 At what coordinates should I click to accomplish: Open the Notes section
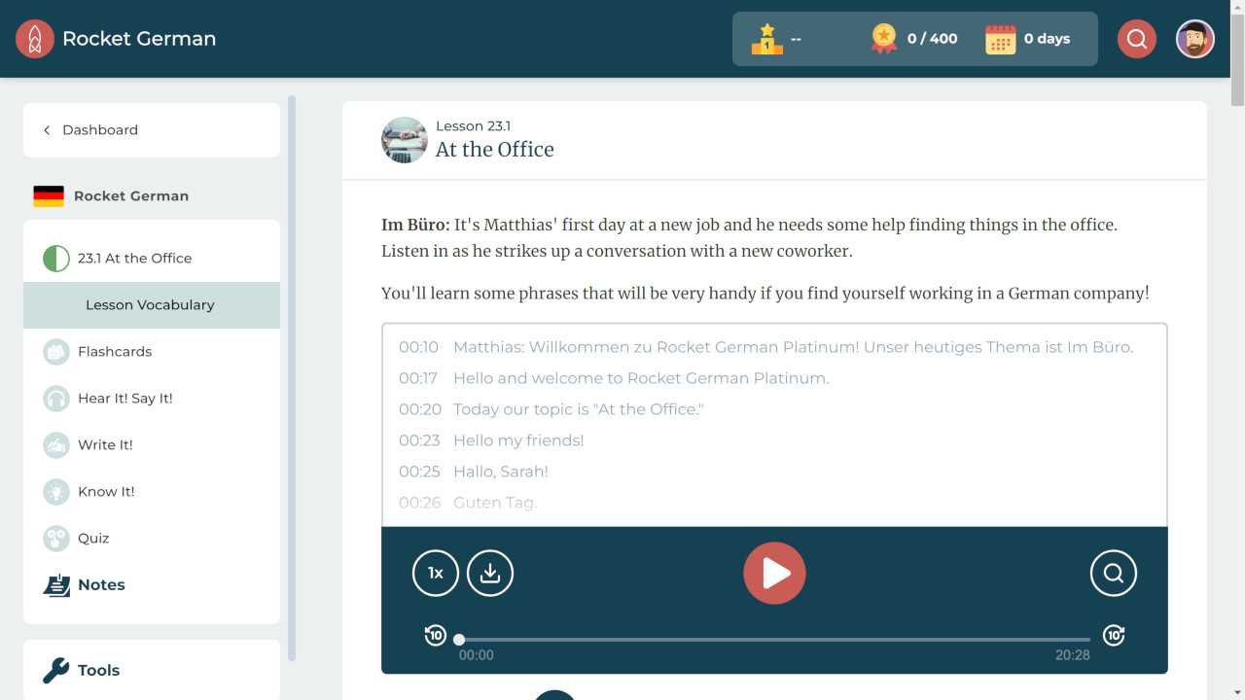click(x=101, y=585)
